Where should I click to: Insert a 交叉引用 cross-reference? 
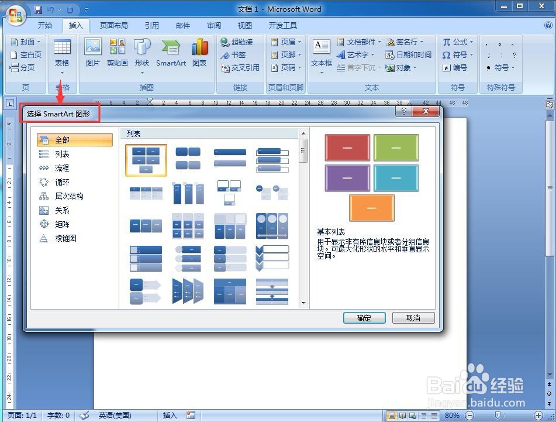coord(240,67)
